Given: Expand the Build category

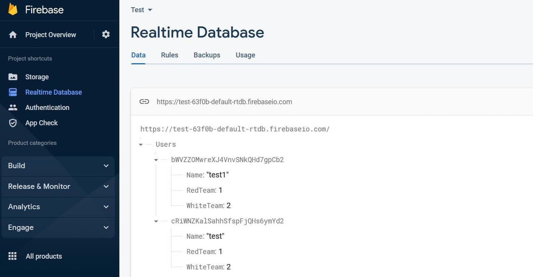Looking at the screenshot, I should pos(58,166).
